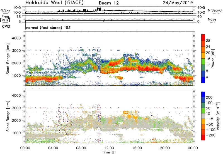The width and height of the screenshot is (223, 154).
Task: Click the 'Power [dB]' colorbar label
Action: click(213, 59)
